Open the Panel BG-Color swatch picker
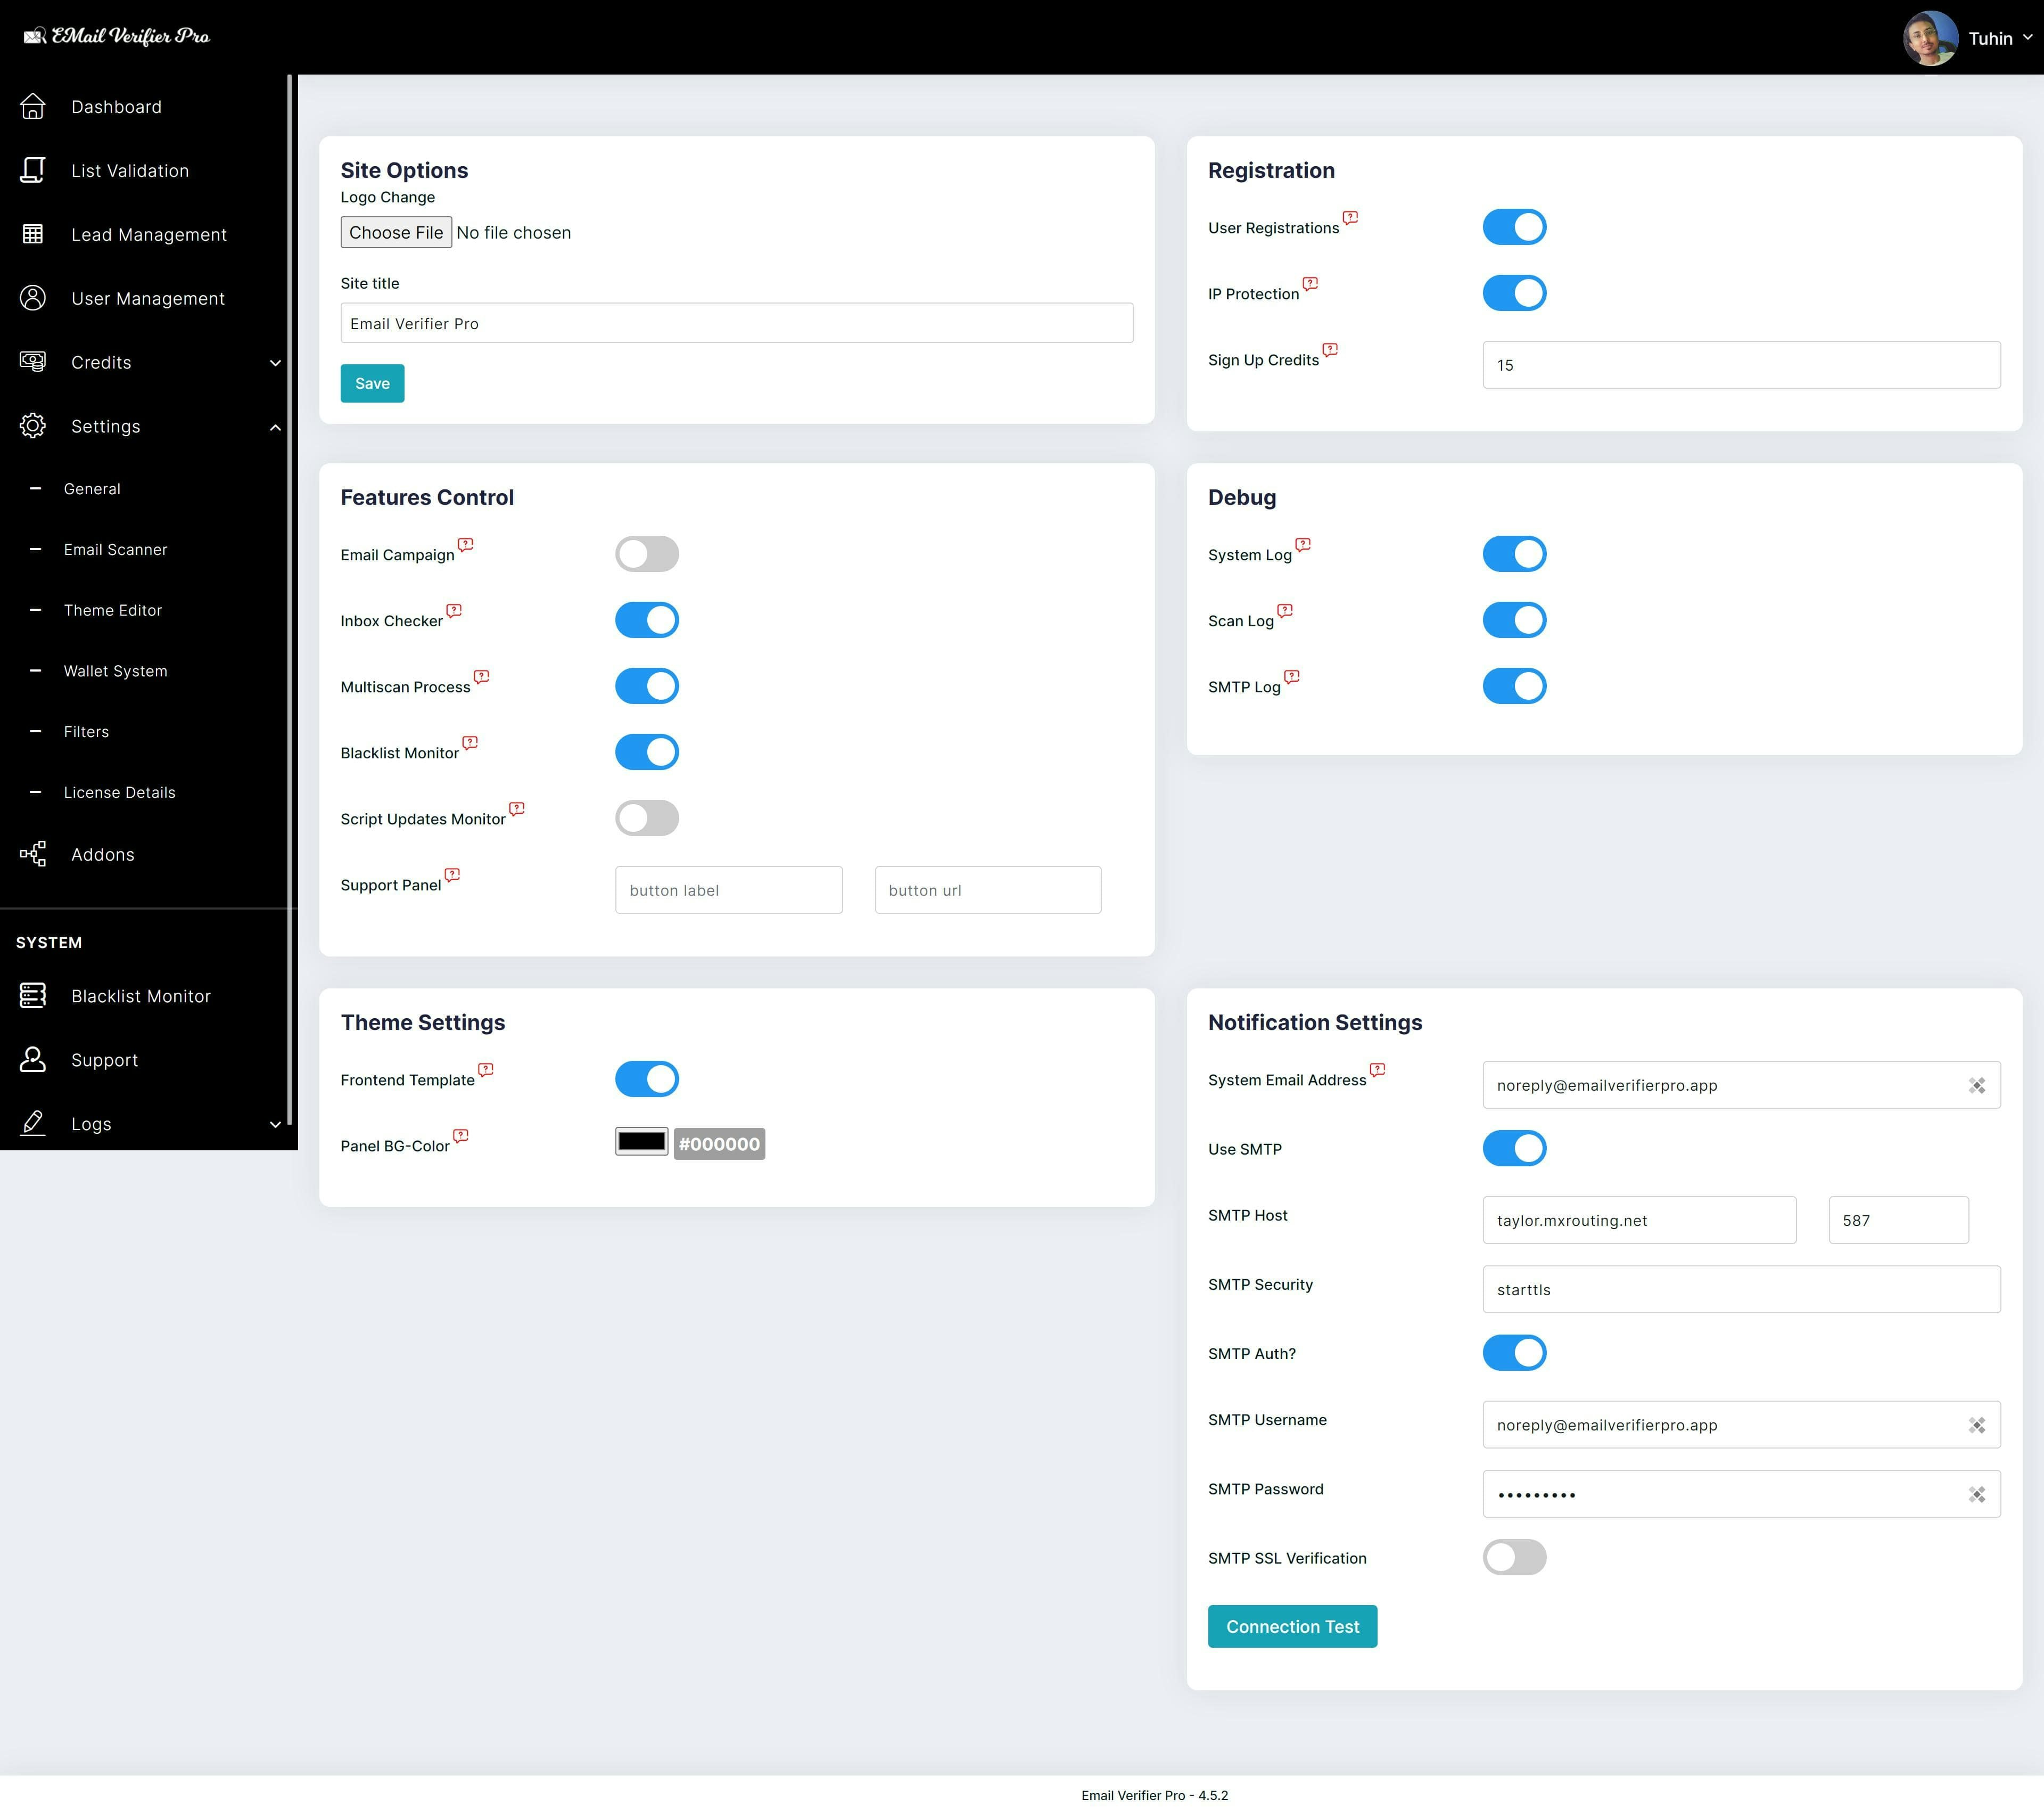The height and width of the screenshot is (1816, 2044). click(642, 1142)
